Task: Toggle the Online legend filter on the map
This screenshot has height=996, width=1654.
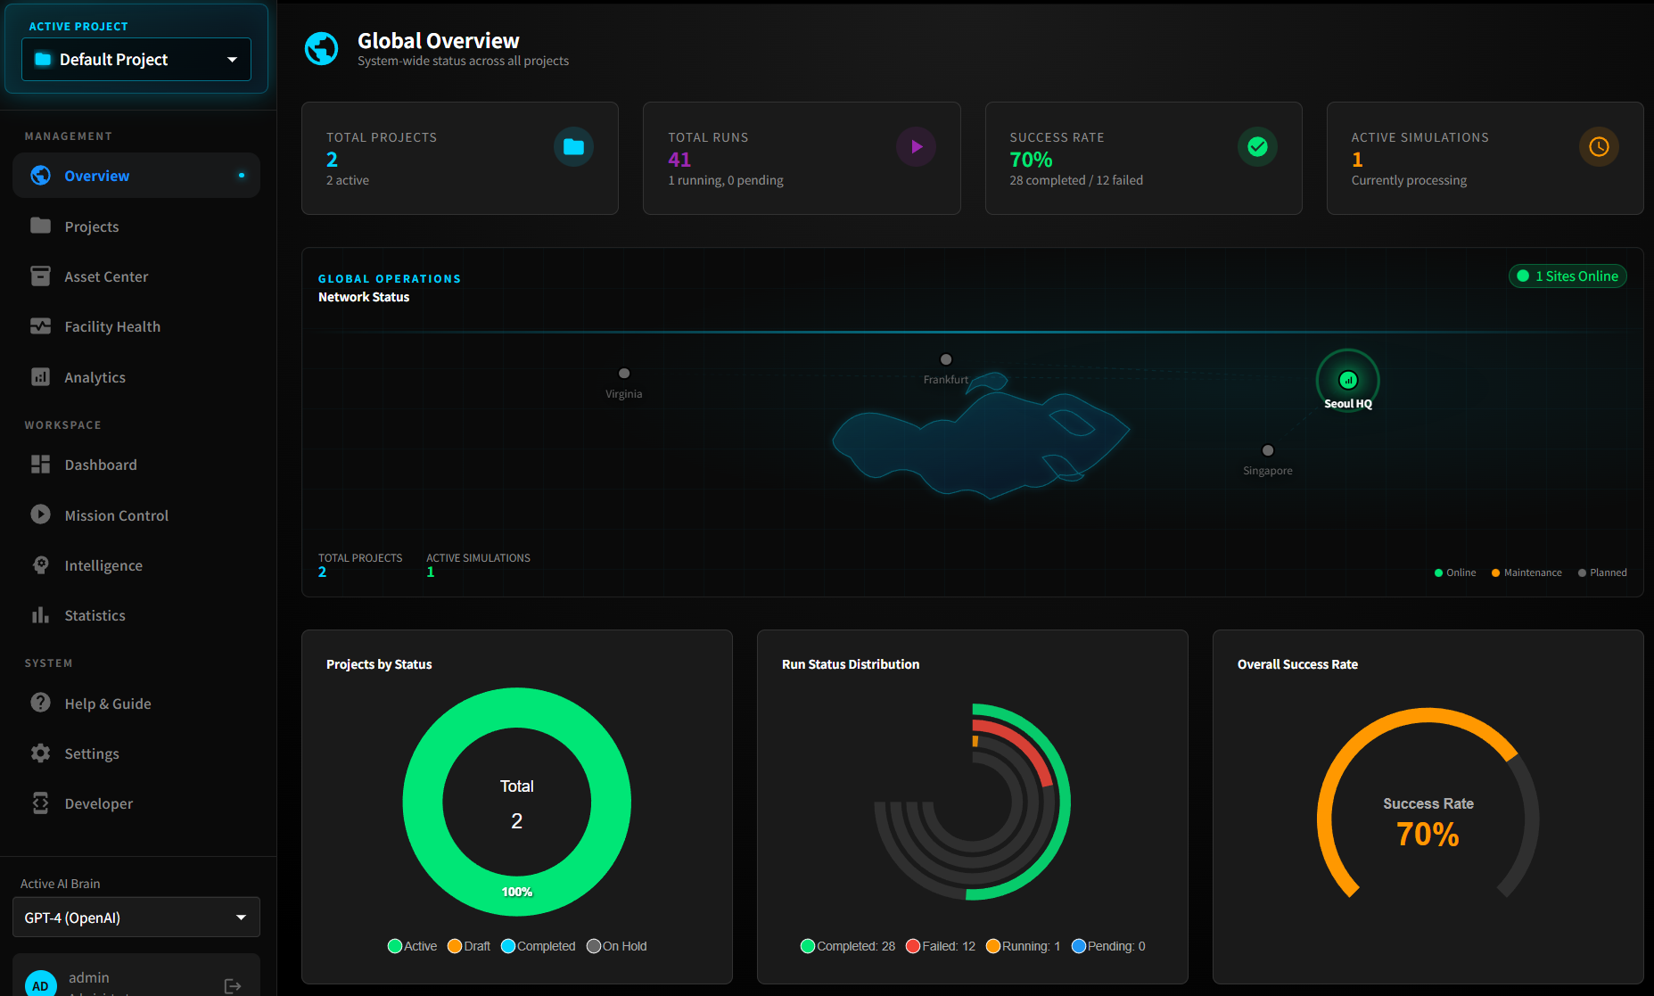Action: (1455, 572)
